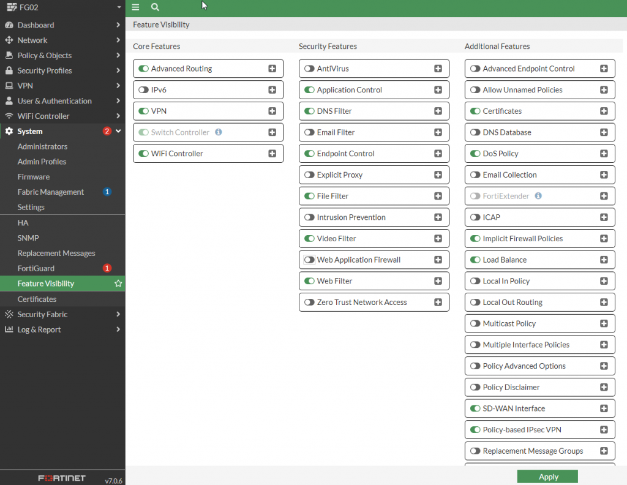Expand the Security Fabric menu section

(x=61, y=314)
